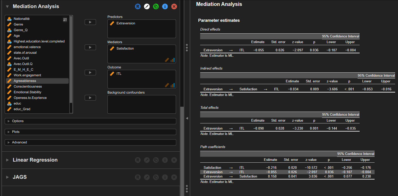The height and width of the screenshot is (196, 398).
Task: Click the Parameter estimates heading
Action: point(219,20)
